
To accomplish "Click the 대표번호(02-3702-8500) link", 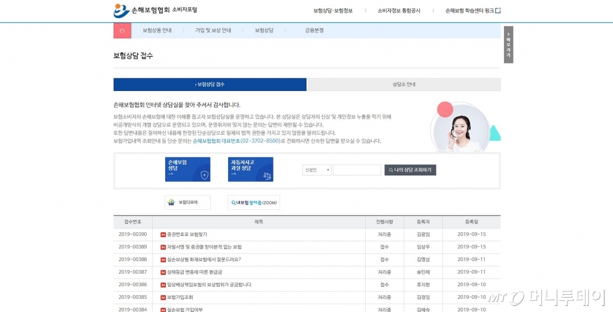I will (236, 141).
